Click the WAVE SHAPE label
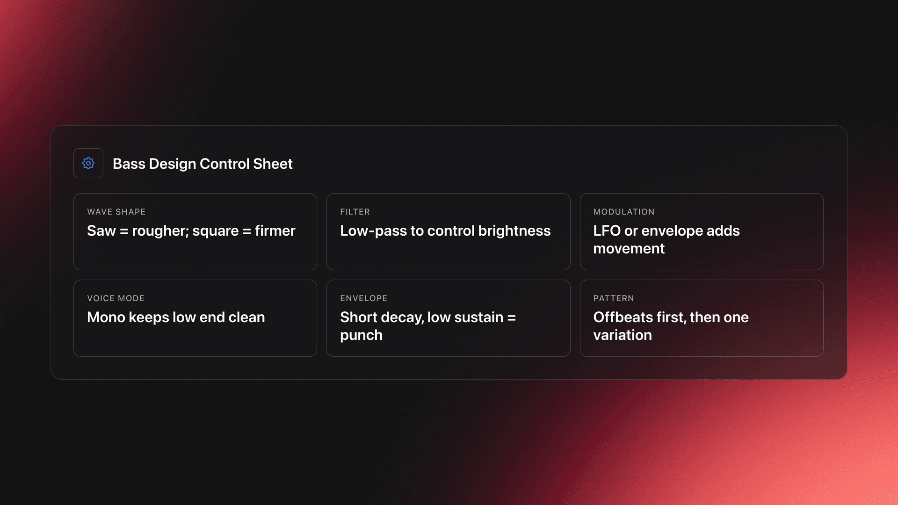This screenshot has height=505, width=898. pyautogui.click(x=116, y=212)
